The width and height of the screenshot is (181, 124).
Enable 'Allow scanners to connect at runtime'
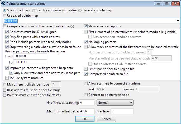coord(86,84)
